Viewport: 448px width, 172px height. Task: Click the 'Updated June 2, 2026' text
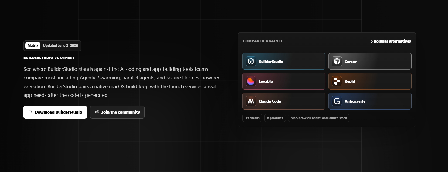pyautogui.click(x=60, y=46)
